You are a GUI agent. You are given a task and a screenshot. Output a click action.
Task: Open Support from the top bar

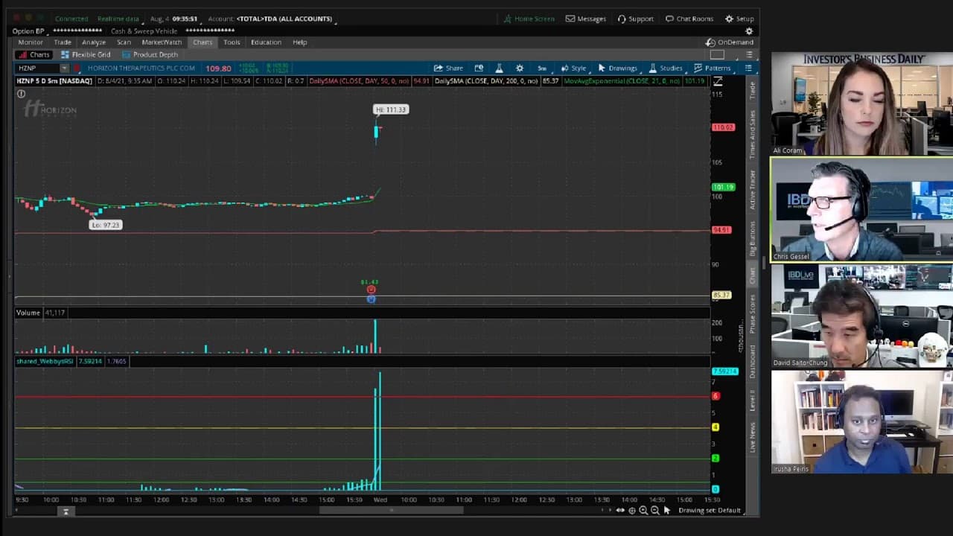tap(635, 19)
